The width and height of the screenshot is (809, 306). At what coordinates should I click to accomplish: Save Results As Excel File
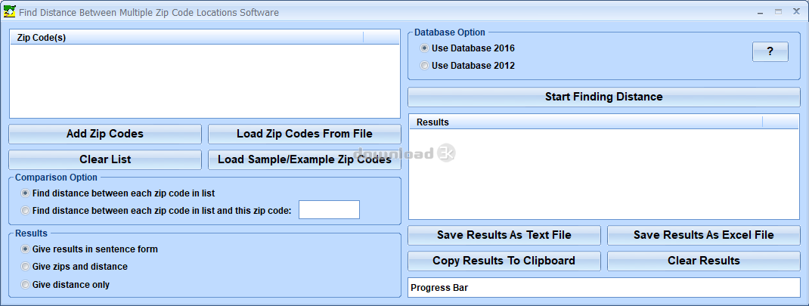704,235
